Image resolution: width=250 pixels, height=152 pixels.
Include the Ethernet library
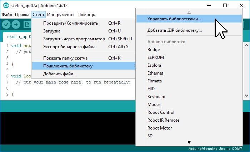coord(189,73)
